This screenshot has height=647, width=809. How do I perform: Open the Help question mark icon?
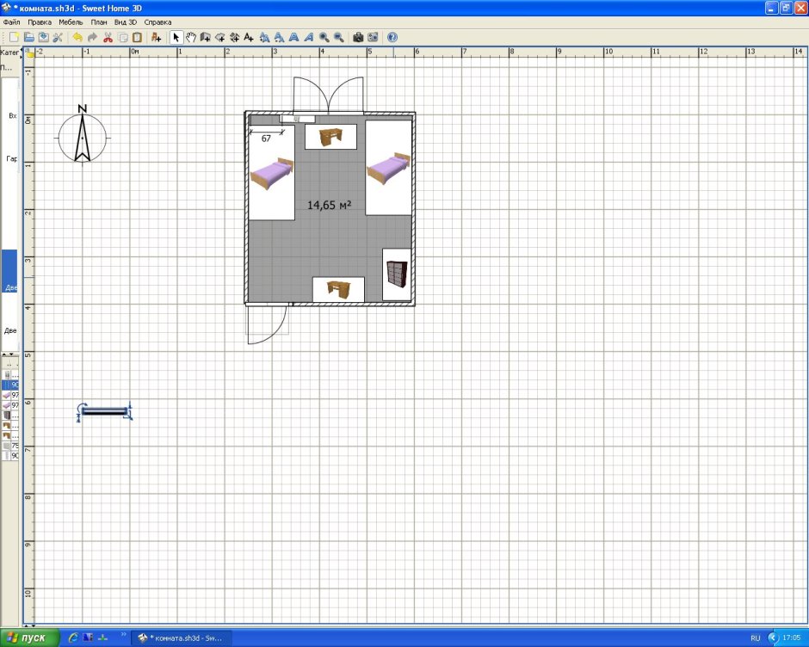pyautogui.click(x=392, y=37)
